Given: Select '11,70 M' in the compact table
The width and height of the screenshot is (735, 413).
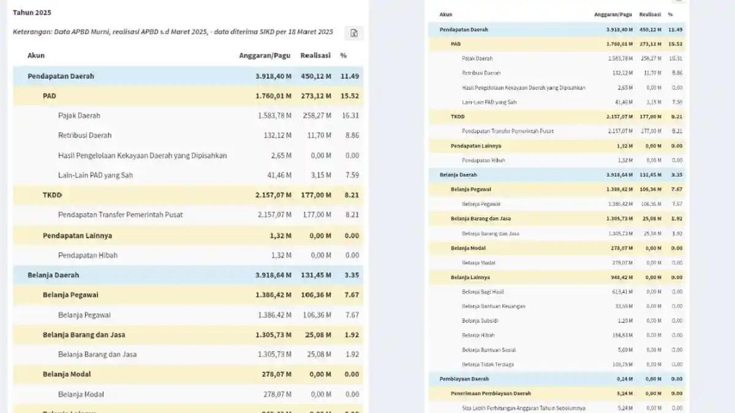Looking at the screenshot, I should pyautogui.click(x=652, y=73).
